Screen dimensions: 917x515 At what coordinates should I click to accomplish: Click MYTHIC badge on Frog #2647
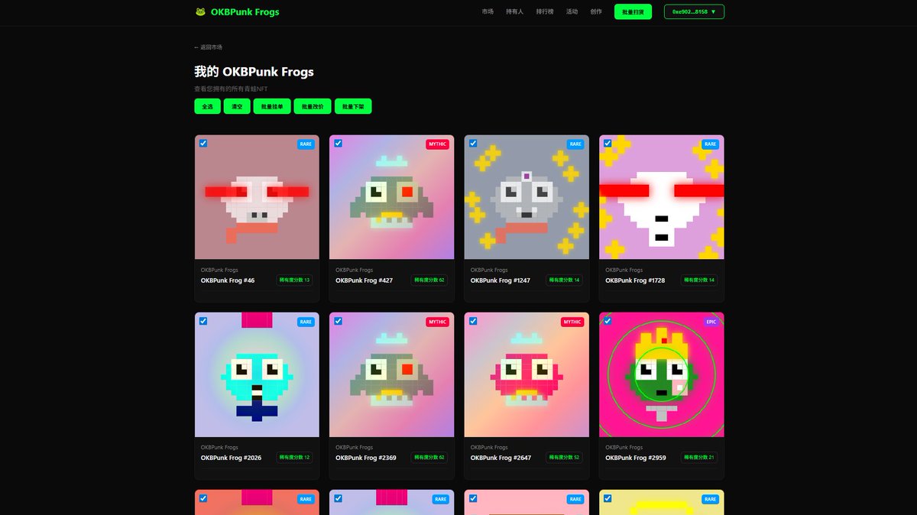tap(572, 322)
